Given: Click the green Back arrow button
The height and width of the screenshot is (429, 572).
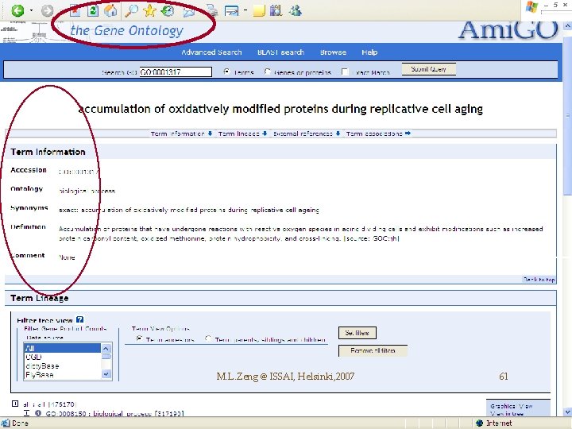Looking at the screenshot, I should (17, 10).
